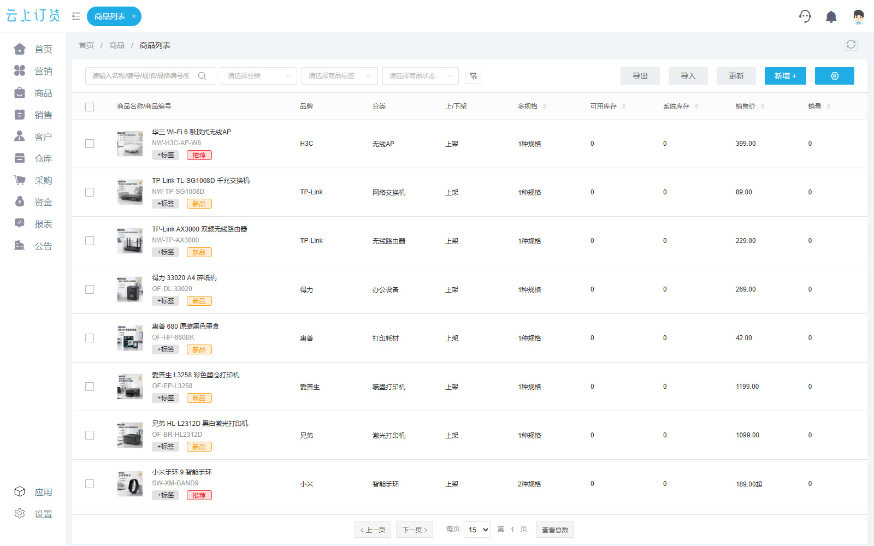The image size is (874, 546).
Task: Collapse the sidebar with the hamburger icon
Action: [x=76, y=16]
